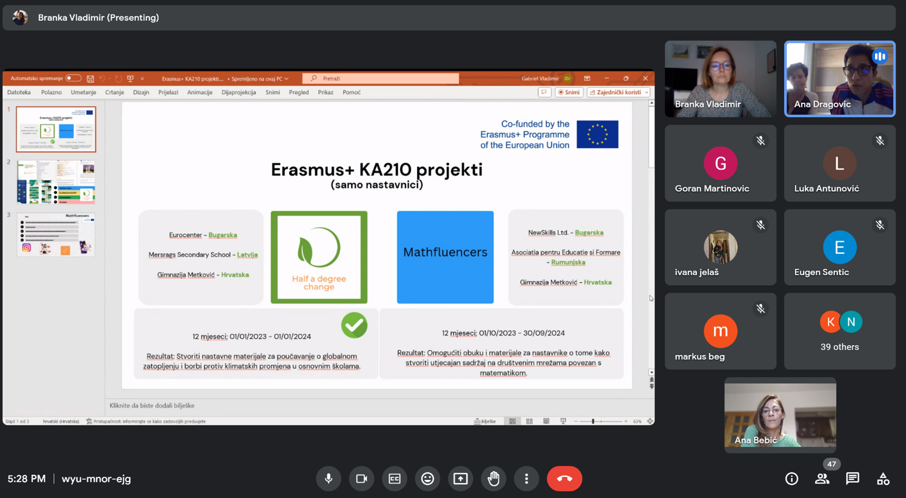This screenshot has height=498, width=906.
Task: Open Prikaz tab
Action: tap(325, 92)
